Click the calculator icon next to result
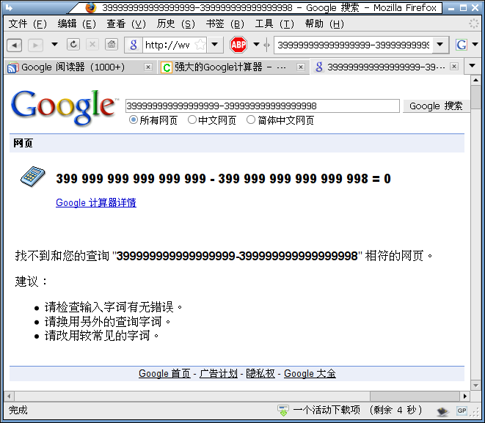The height and width of the screenshot is (423, 485). [33, 177]
